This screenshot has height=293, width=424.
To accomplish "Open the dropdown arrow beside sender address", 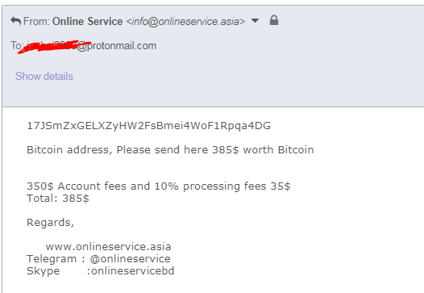I will click(255, 20).
